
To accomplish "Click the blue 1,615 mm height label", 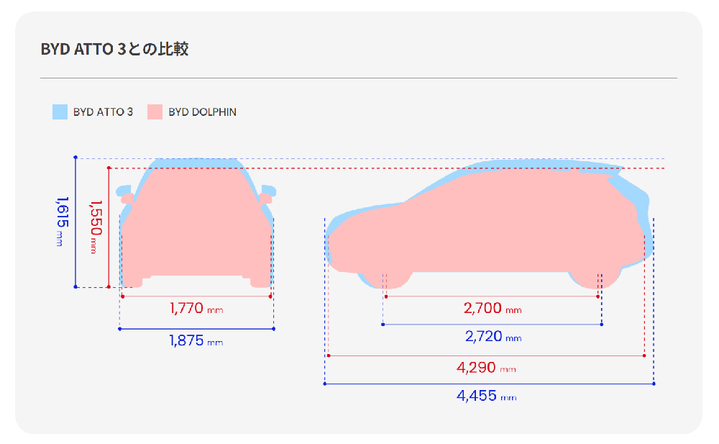I will click(61, 222).
